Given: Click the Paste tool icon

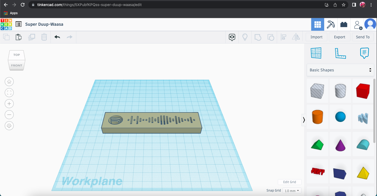Looking at the screenshot, I should pos(19,37).
